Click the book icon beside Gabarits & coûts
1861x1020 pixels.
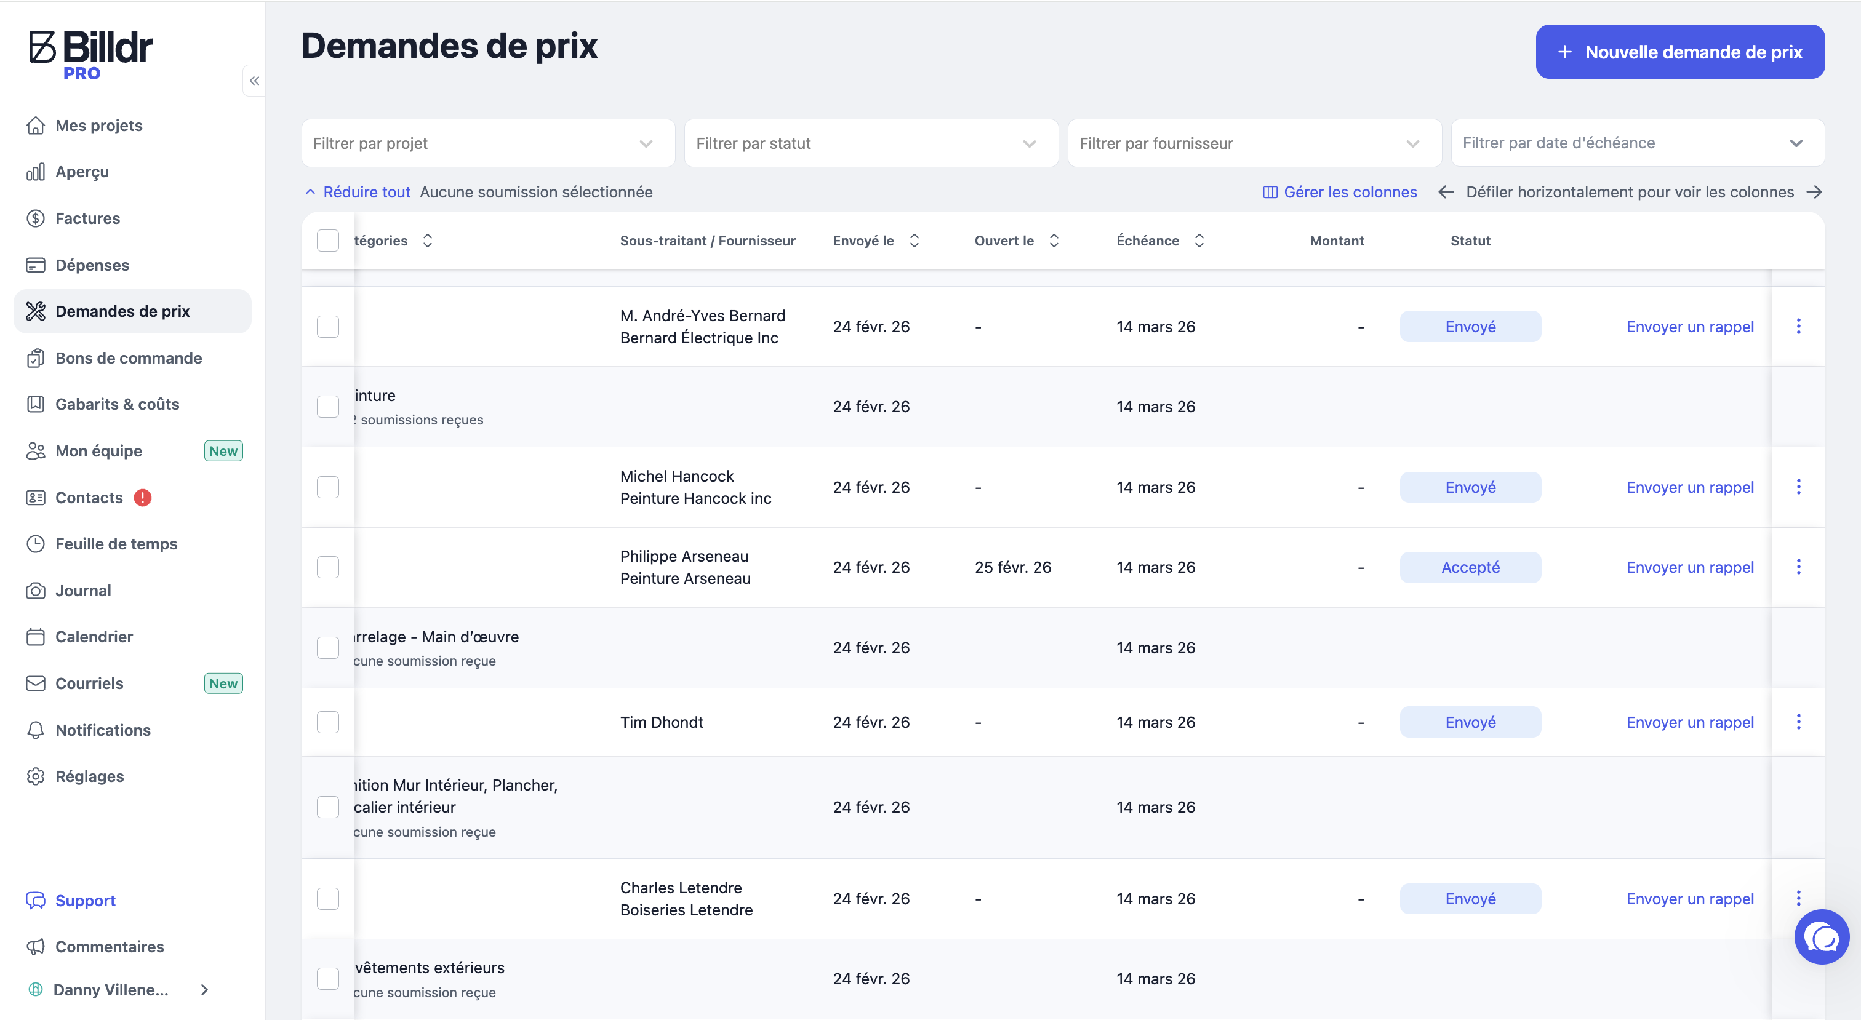tap(36, 405)
